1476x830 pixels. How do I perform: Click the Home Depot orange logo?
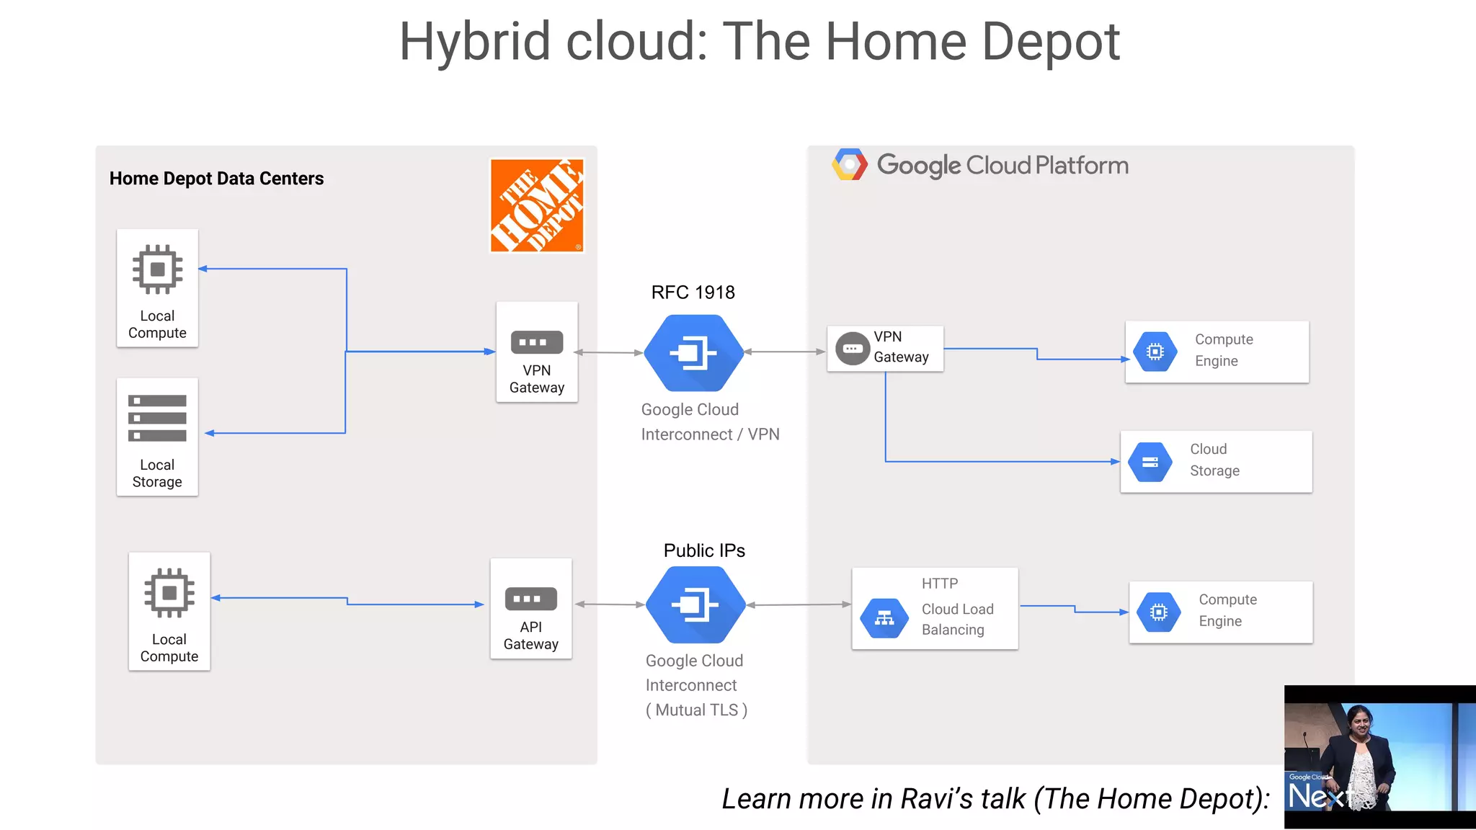536,205
